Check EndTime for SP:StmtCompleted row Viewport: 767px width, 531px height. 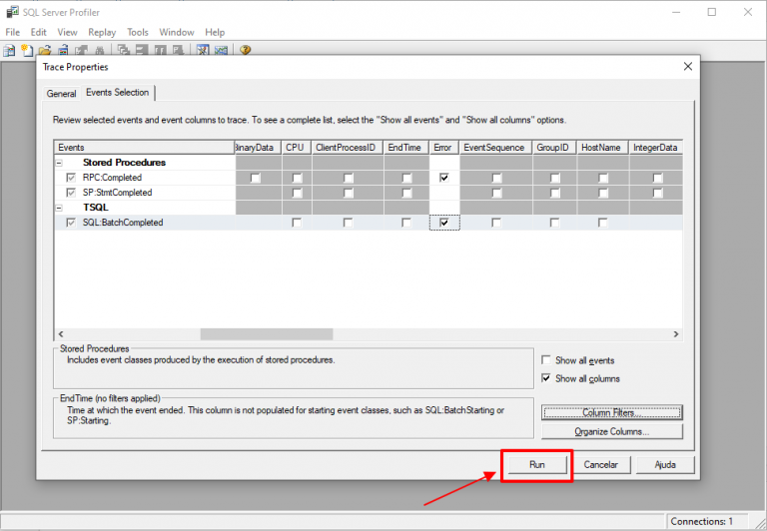coord(406,193)
